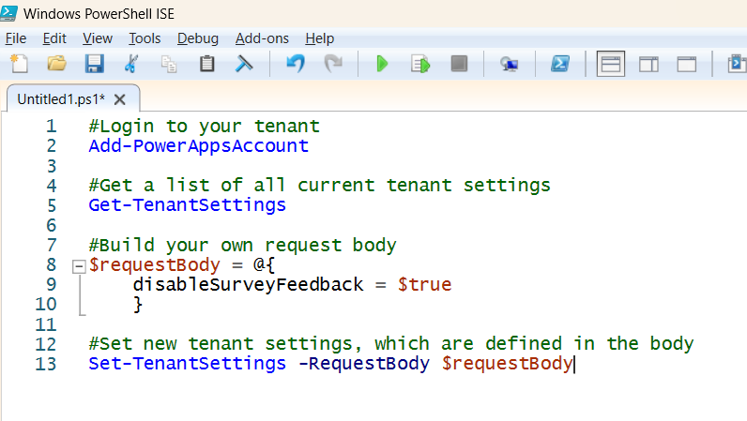Image resolution: width=747 pixels, height=421 pixels.
Task: Open the View menu
Action: tap(98, 38)
